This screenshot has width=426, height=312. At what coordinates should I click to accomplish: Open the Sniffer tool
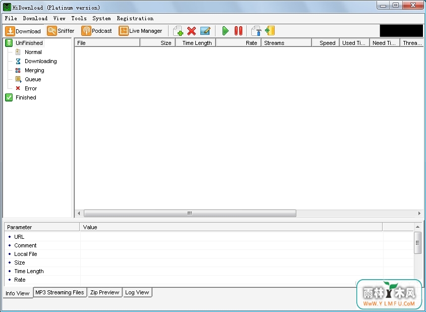(x=60, y=31)
